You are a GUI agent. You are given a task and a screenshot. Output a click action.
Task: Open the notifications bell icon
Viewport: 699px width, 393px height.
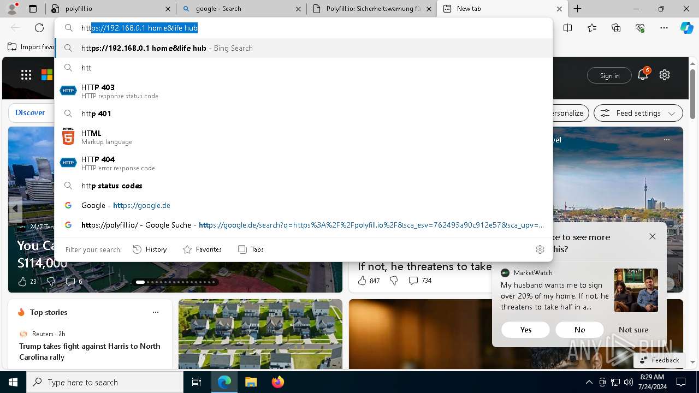click(643, 75)
